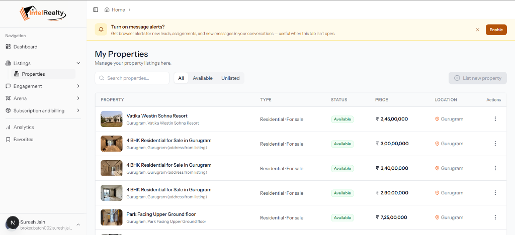Click the Analytics bar chart icon

coord(8,127)
